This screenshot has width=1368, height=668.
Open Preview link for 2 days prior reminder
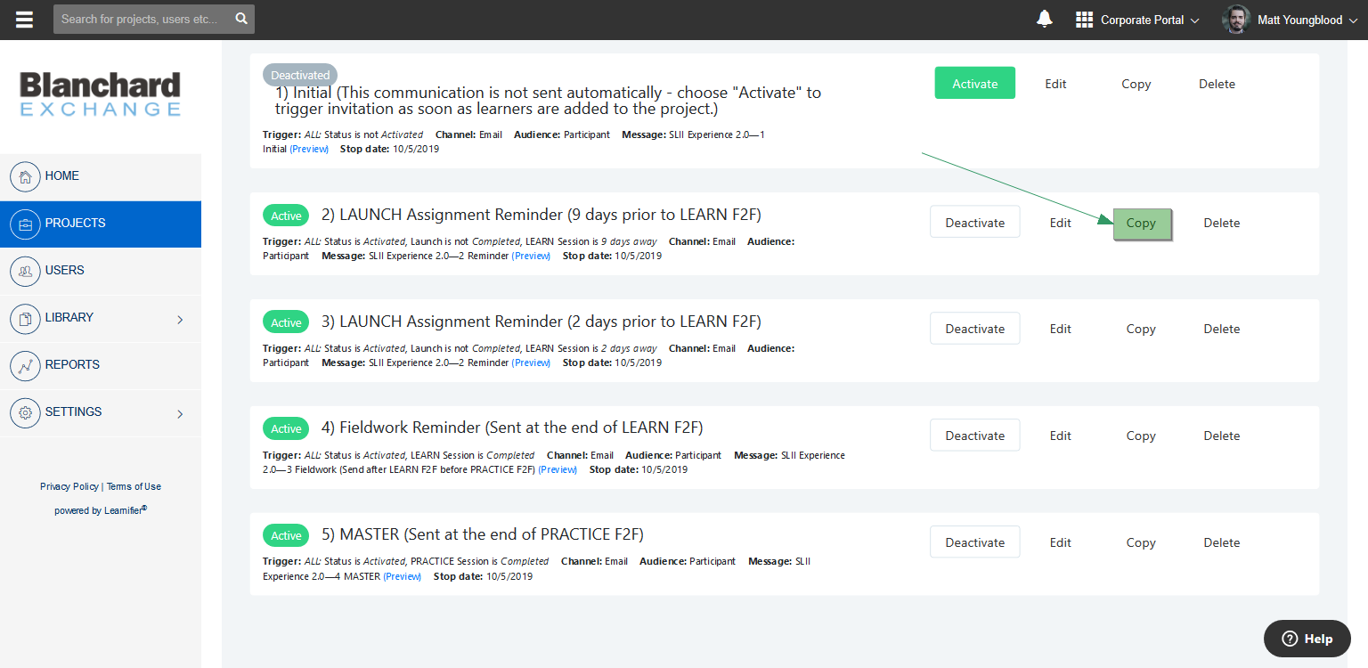click(531, 363)
